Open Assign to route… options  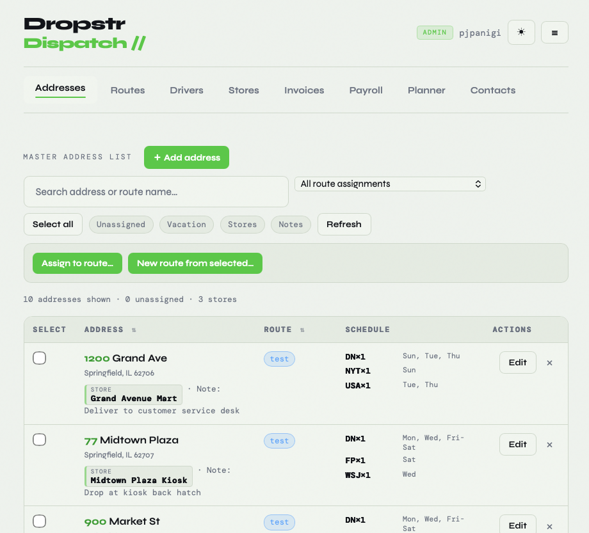pos(77,263)
